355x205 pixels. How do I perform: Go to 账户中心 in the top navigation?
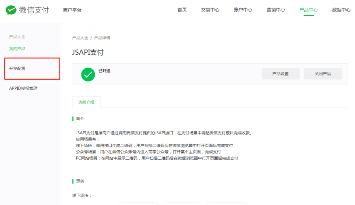(x=243, y=10)
